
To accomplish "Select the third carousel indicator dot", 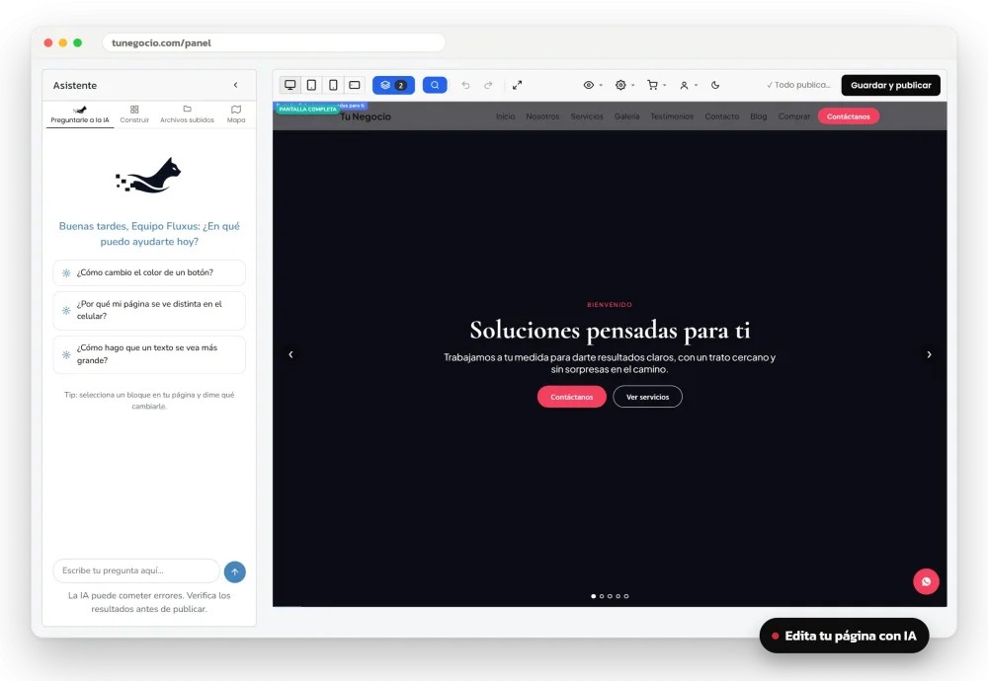I will pos(610,596).
